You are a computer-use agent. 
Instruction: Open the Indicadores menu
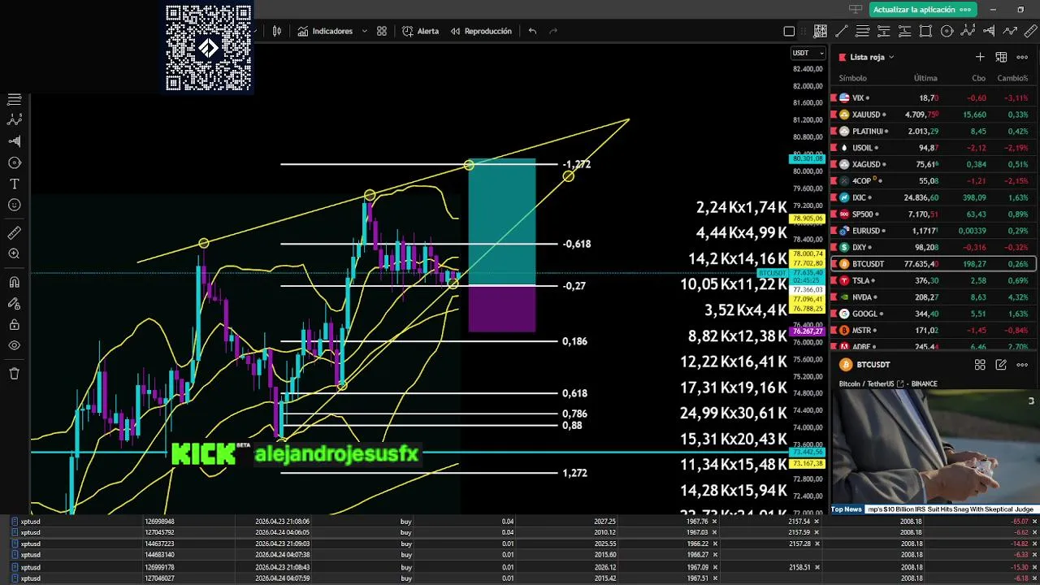325,31
